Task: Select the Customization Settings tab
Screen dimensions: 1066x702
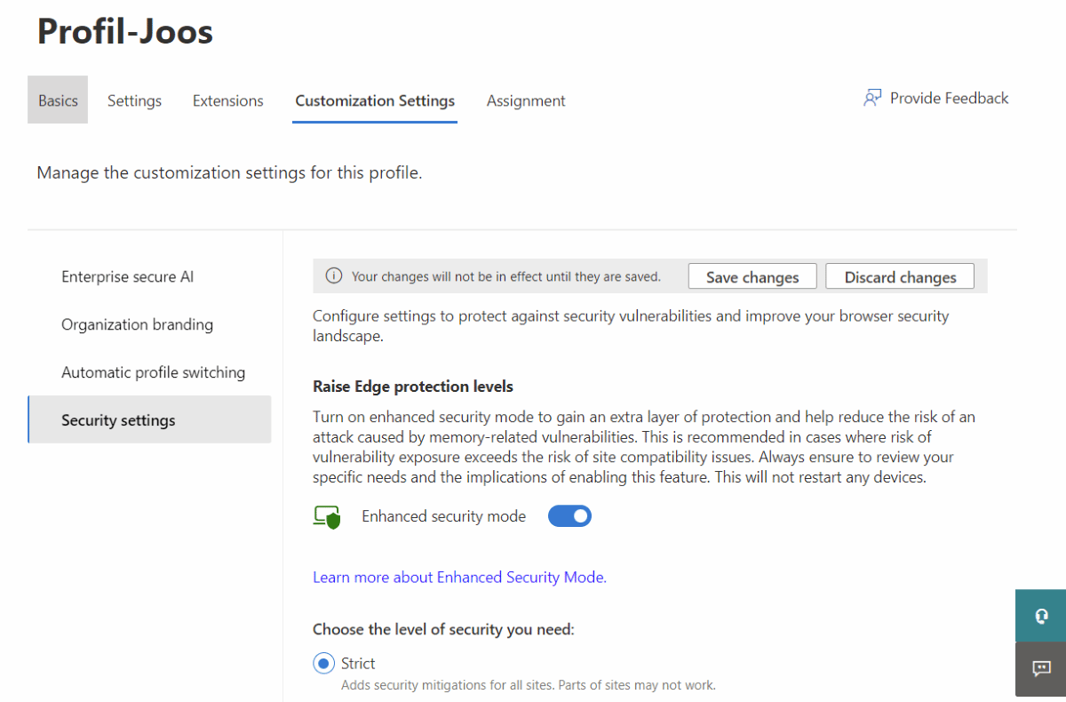Action: pyautogui.click(x=375, y=100)
